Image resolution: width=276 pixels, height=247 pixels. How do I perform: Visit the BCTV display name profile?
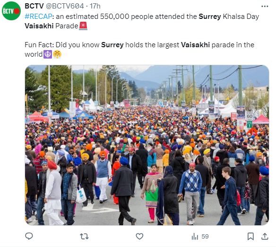point(34,6)
